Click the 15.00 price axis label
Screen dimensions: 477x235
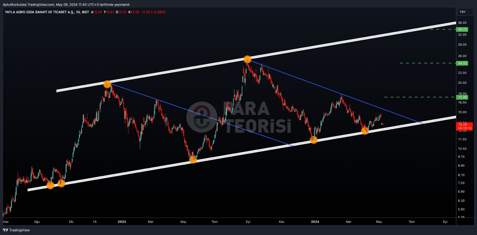point(462,112)
